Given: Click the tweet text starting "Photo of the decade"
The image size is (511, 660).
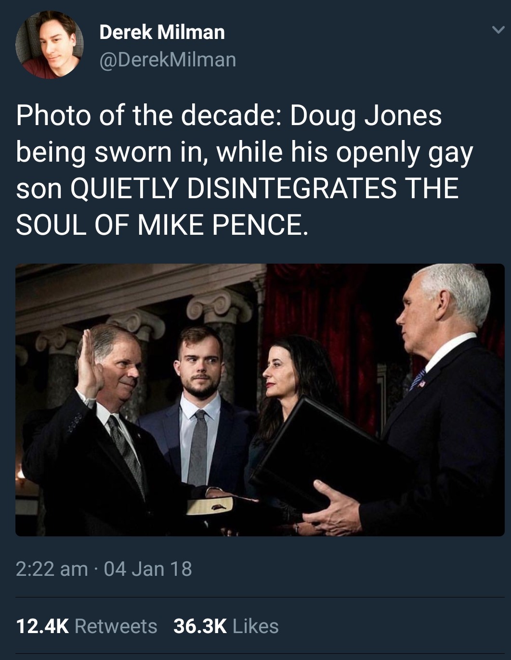Looking at the screenshot, I should click(229, 116).
